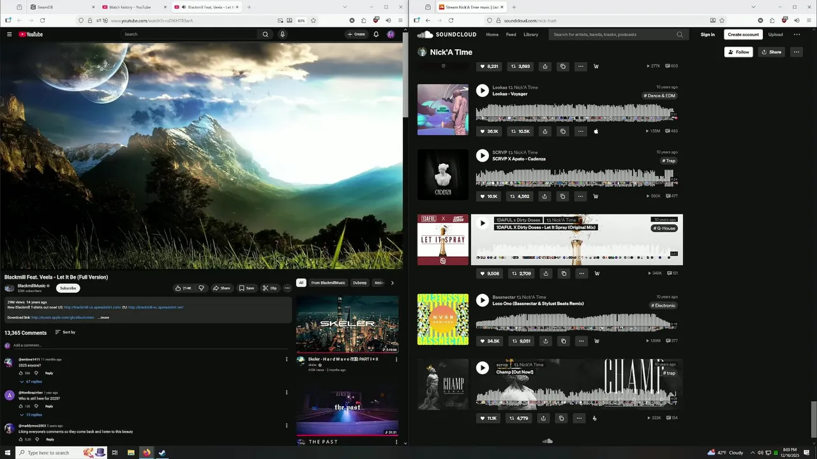
Task: Seek in Loco Ono waveform
Action: click(x=576, y=323)
